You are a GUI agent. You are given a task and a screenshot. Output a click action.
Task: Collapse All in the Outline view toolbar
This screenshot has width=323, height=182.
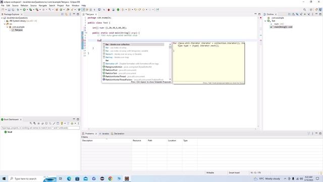(x=289, y=14)
